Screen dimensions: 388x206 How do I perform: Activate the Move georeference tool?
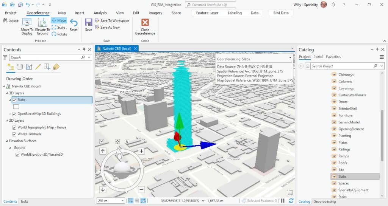point(59,20)
